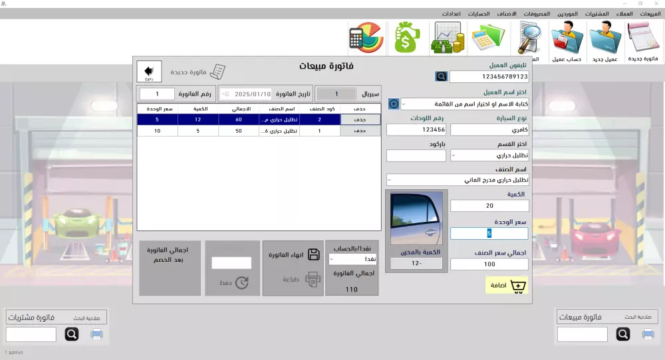The image size is (665, 360).
Task: Click the طباعة printer icon
Action: click(313, 280)
